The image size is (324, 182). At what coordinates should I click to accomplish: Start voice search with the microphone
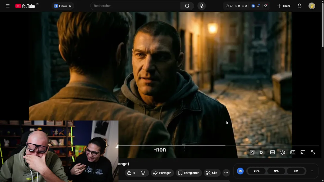(201, 6)
